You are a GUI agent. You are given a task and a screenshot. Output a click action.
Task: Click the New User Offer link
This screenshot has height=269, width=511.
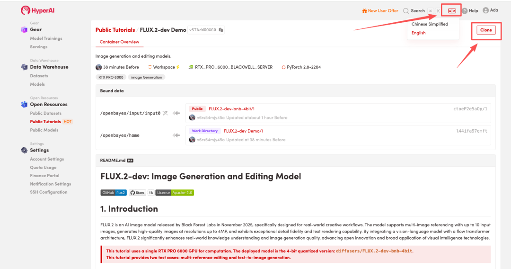tap(380, 11)
